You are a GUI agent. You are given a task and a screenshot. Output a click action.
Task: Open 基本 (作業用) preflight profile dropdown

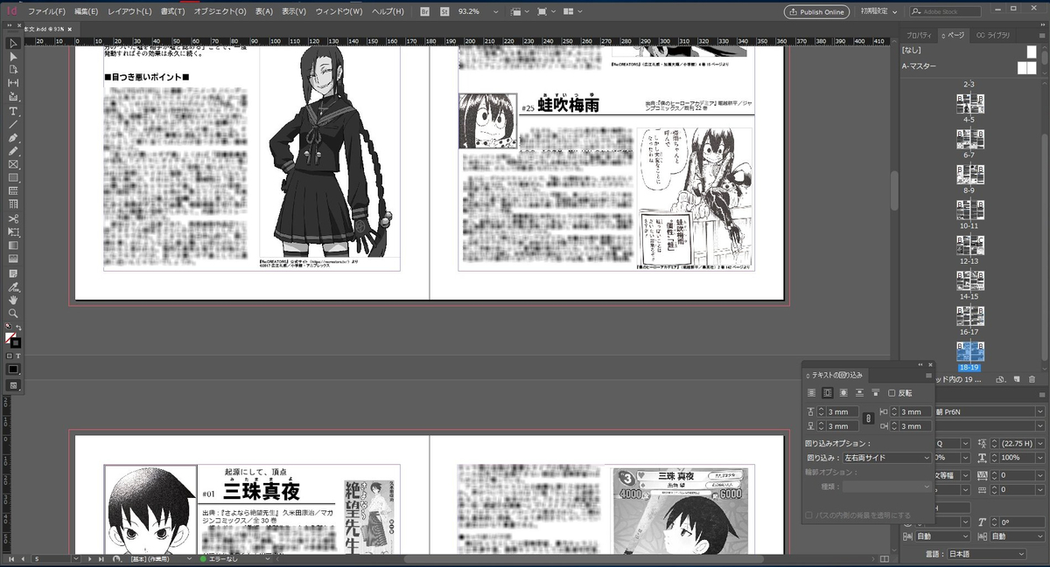point(188,557)
